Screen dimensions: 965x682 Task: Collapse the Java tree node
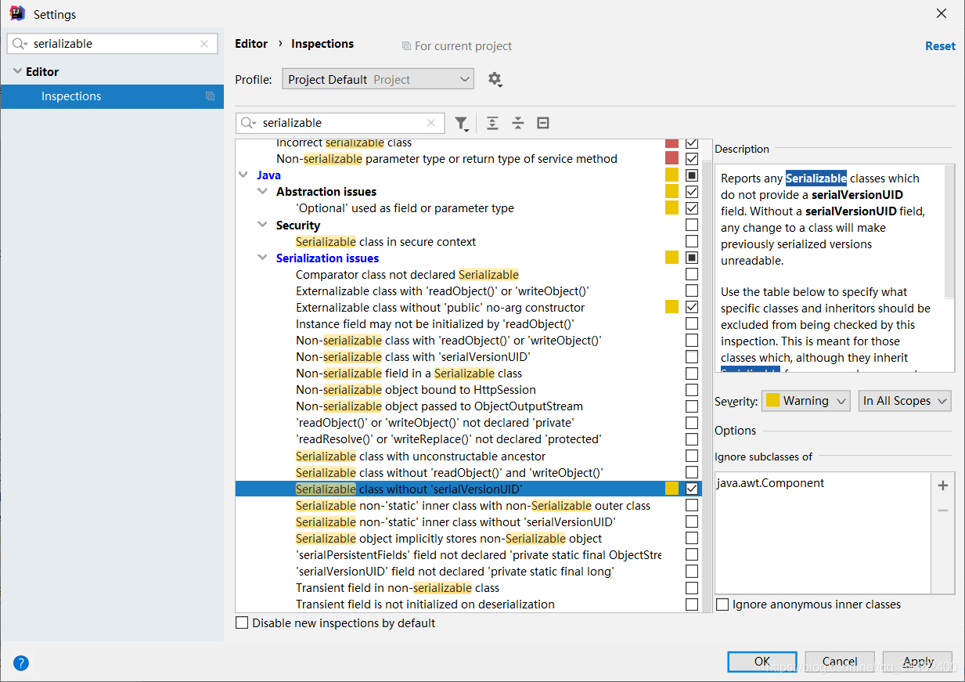pyautogui.click(x=244, y=175)
